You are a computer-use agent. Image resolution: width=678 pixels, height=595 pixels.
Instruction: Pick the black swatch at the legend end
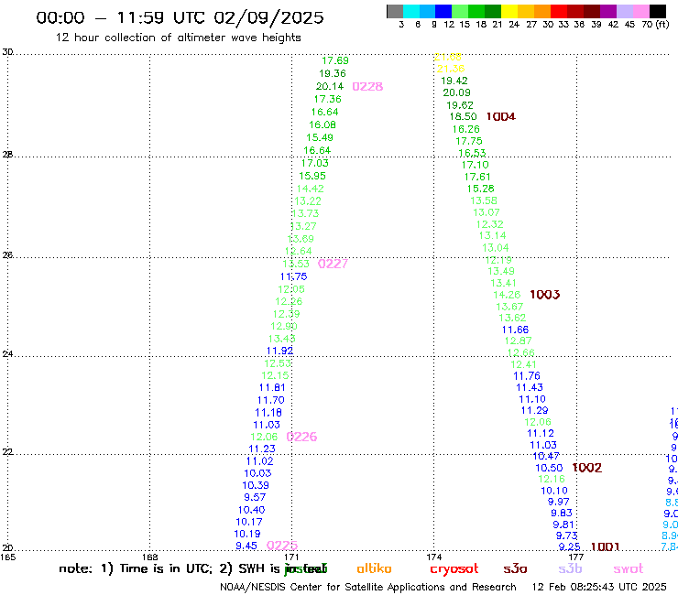(657, 11)
